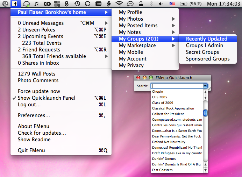Open the Bluetooth status menu

(151, 3)
